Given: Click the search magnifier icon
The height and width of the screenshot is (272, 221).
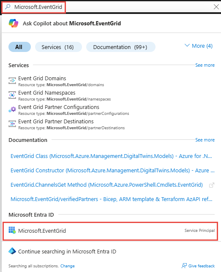Looking at the screenshot, I should tap(8, 7).
